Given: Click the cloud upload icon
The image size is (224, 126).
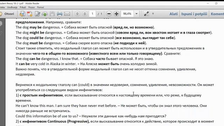Looking at the screenshot, I should (x=45, y=14).
